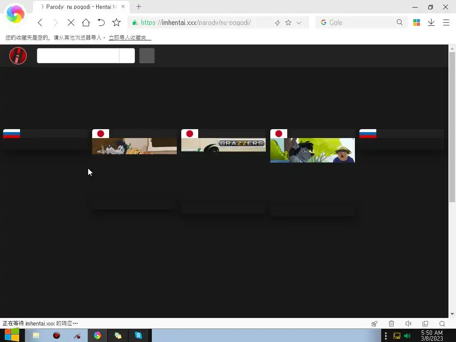Click the magnifier in the Google search box

click(399, 22)
